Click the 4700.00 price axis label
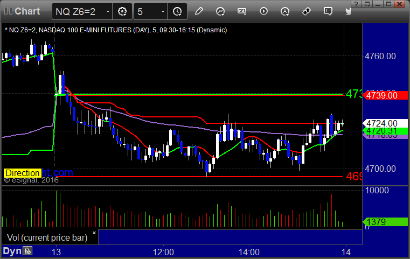The width and height of the screenshot is (410, 259). (x=380, y=169)
